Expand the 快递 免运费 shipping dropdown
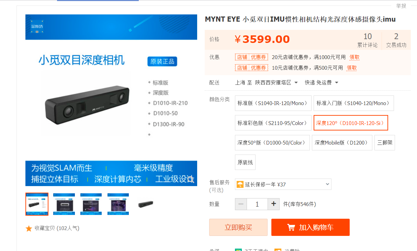 (x=322, y=83)
